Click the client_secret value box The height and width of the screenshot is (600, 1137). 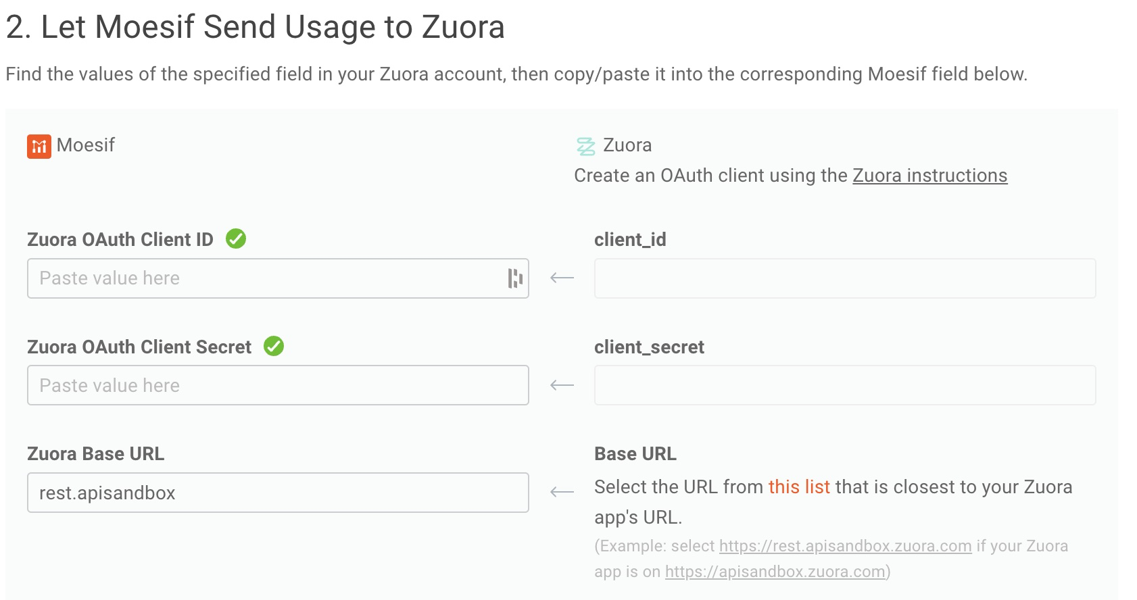(x=844, y=385)
